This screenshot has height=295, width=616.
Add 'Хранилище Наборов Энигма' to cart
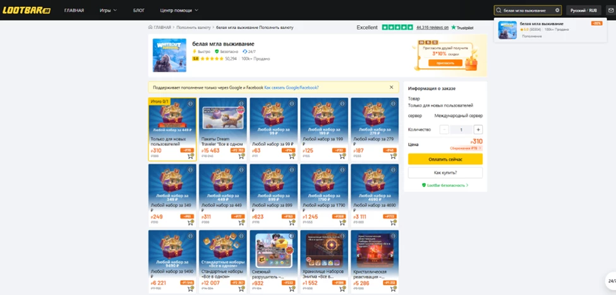coord(343,288)
